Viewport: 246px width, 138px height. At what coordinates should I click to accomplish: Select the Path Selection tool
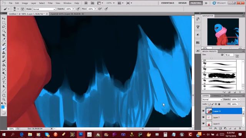pyautogui.click(x=3, y=86)
